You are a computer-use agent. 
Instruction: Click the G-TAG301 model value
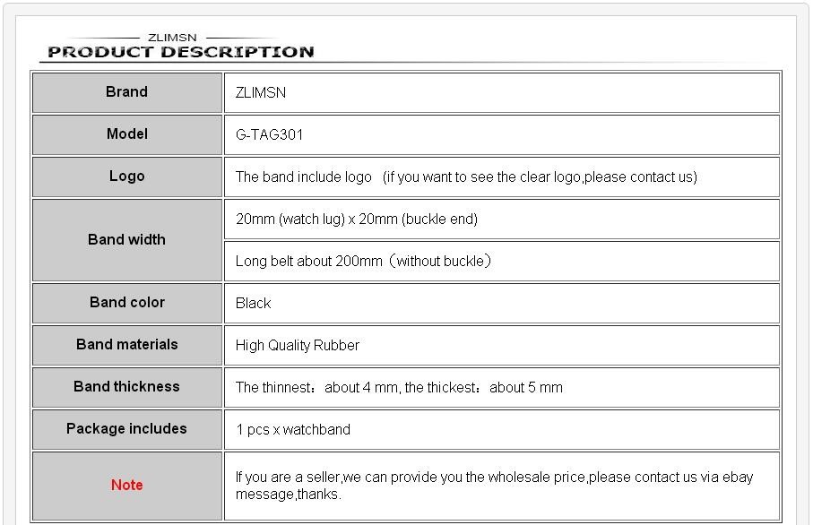(269, 134)
